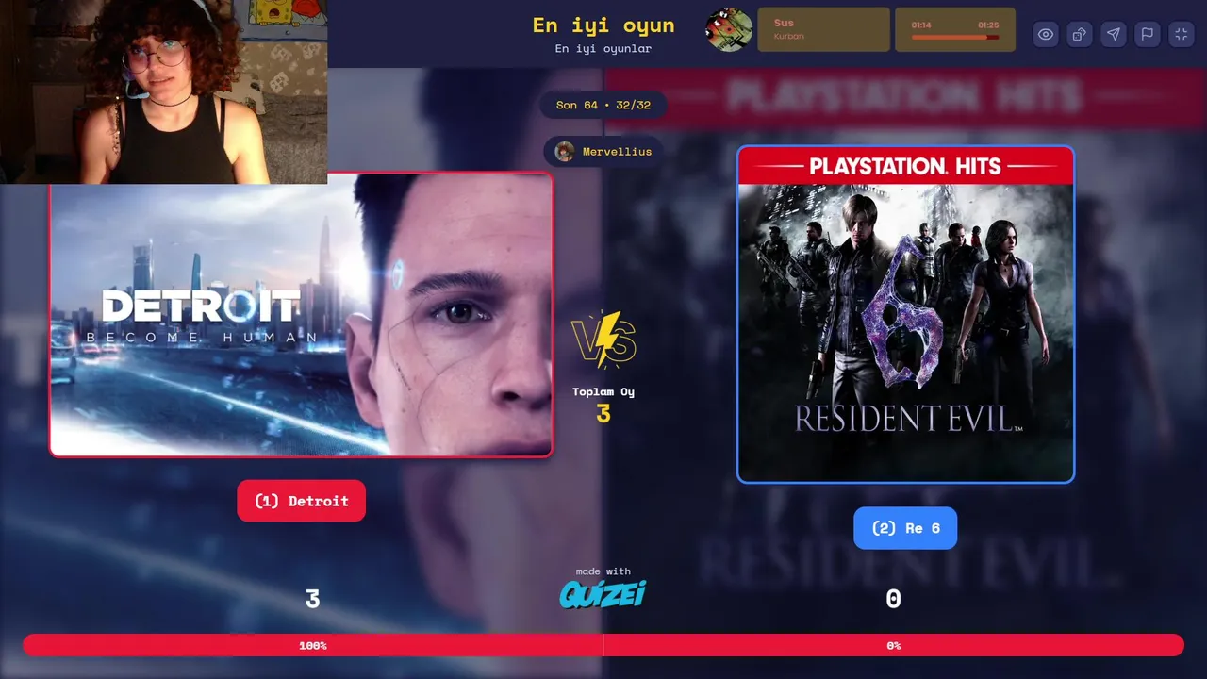Image resolution: width=1207 pixels, height=679 pixels.
Task: Click the exit fullscreen icon
Action: tap(1182, 35)
